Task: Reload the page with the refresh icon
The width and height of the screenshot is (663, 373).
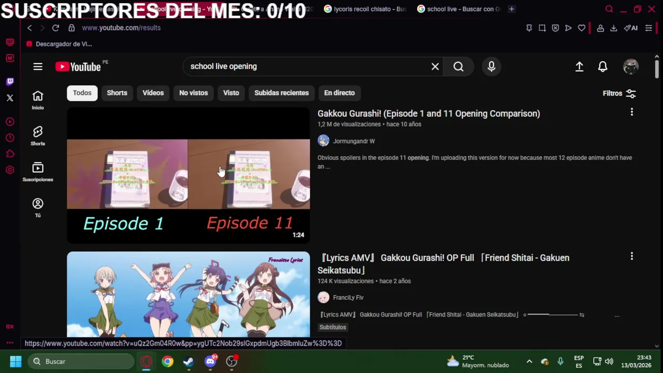Action: point(55,28)
